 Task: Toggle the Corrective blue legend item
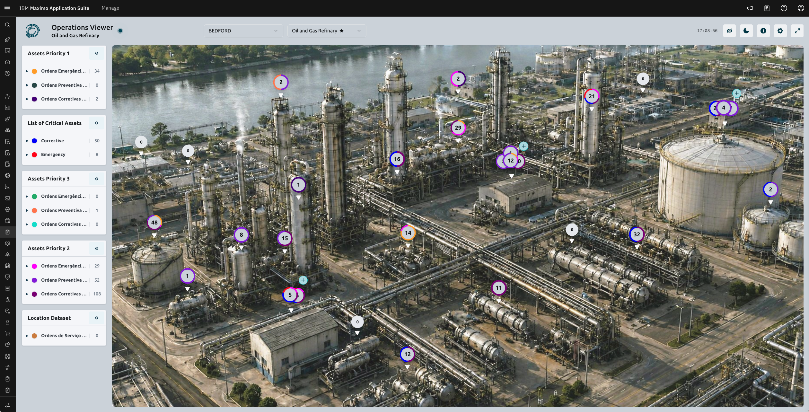tap(64, 141)
